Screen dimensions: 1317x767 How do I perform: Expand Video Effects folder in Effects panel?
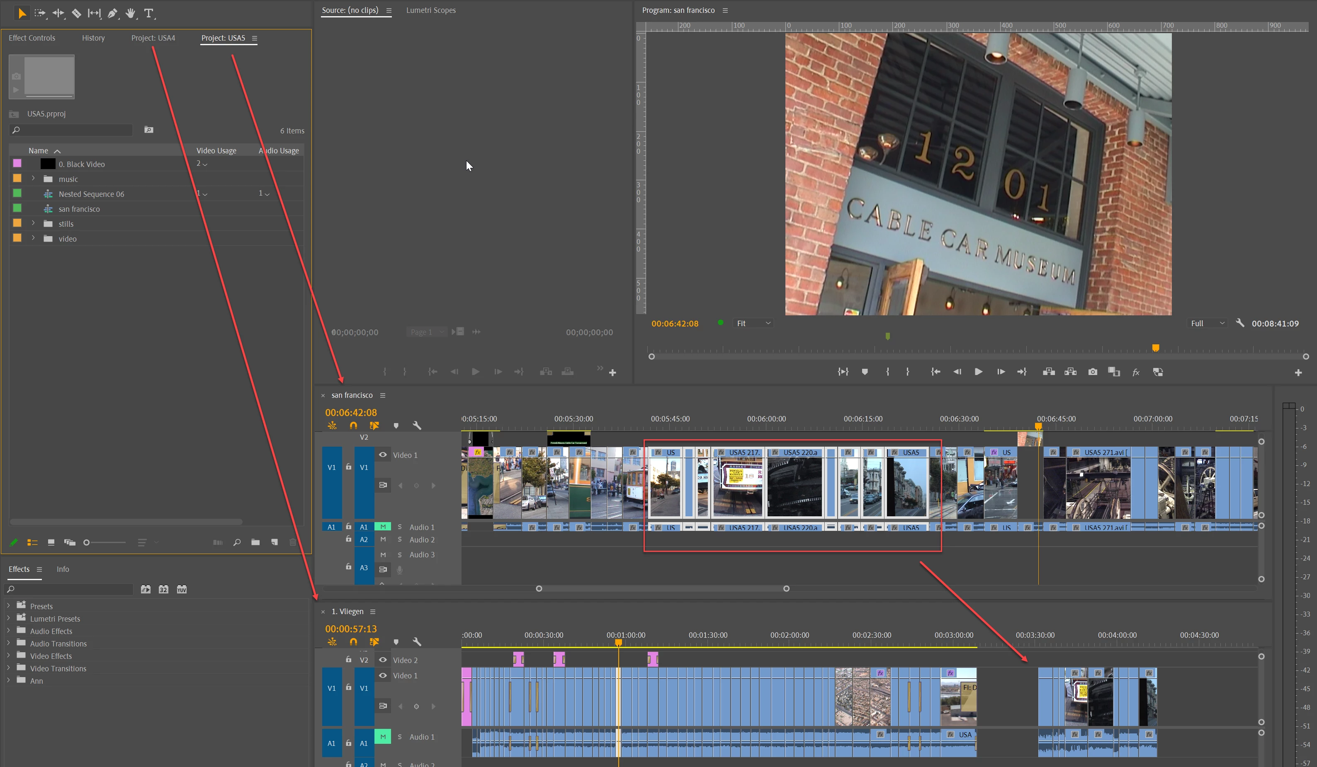[x=8, y=656]
